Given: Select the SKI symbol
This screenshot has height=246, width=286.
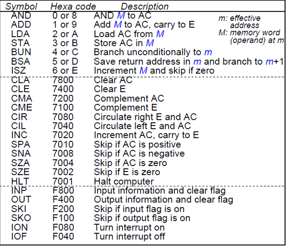Looking at the screenshot, I should [19, 209].
